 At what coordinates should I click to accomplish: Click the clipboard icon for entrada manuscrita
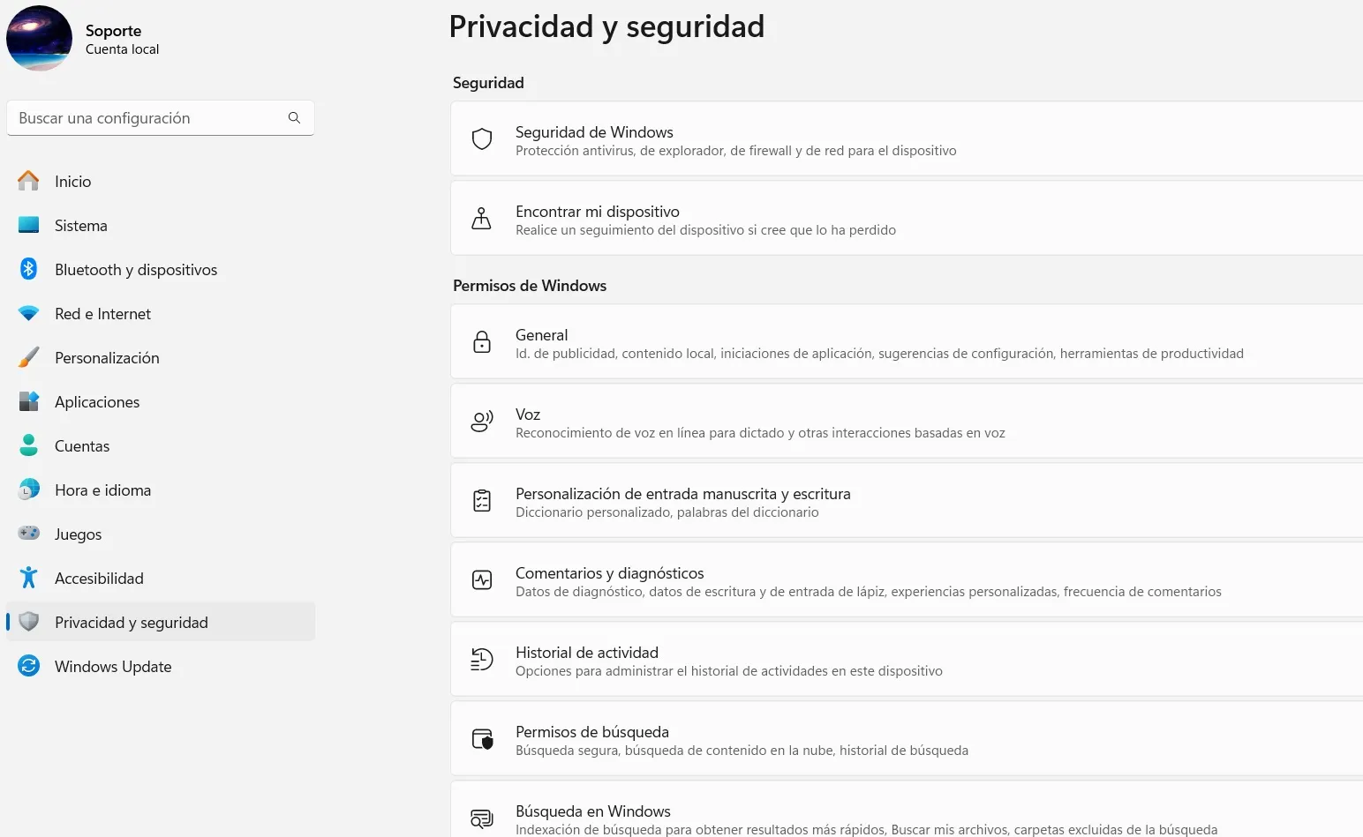point(482,501)
